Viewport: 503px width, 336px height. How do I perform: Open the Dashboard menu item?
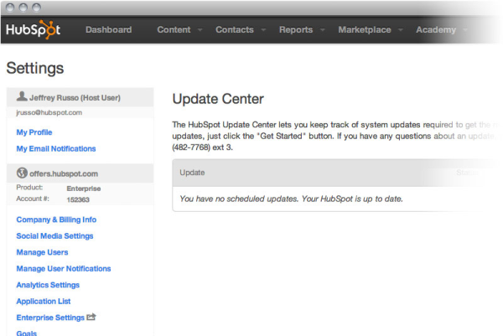coord(108,30)
